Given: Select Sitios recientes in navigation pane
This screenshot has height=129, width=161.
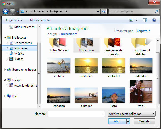Looking at the screenshot, I should pyautogui.click(x=22, y=27).
